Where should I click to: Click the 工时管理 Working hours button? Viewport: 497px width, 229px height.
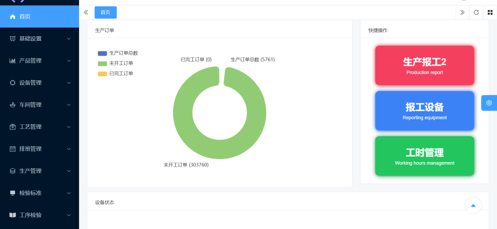pos(424,156)
